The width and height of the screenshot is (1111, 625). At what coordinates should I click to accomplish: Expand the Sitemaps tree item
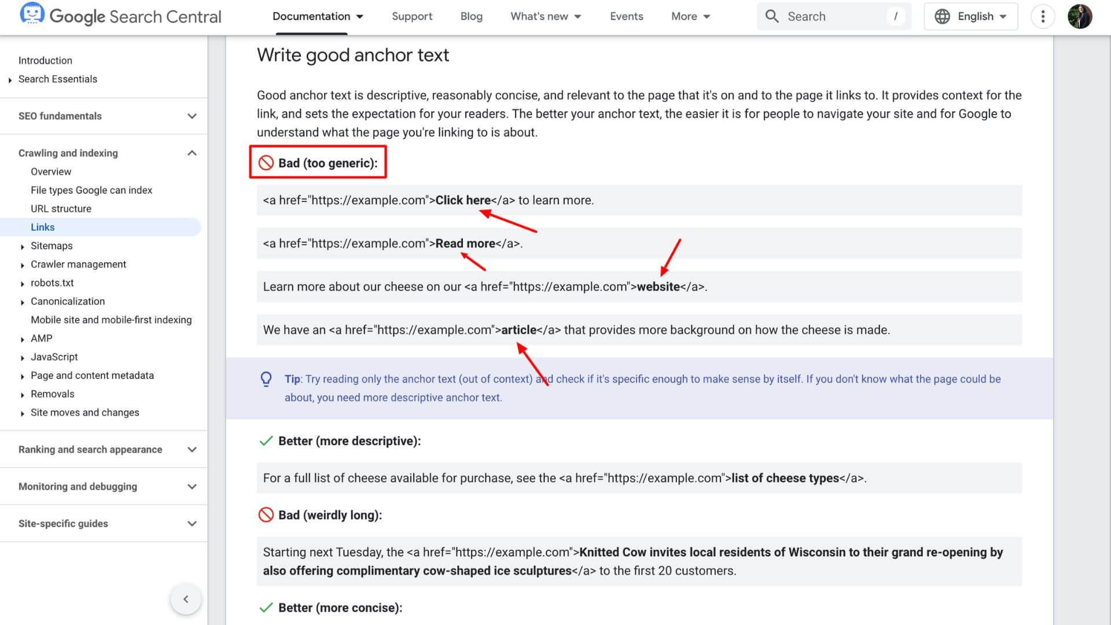pyautogui.click(x=22, y=247)
